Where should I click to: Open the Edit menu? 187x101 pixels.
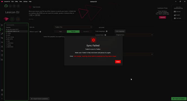[12, 2]
